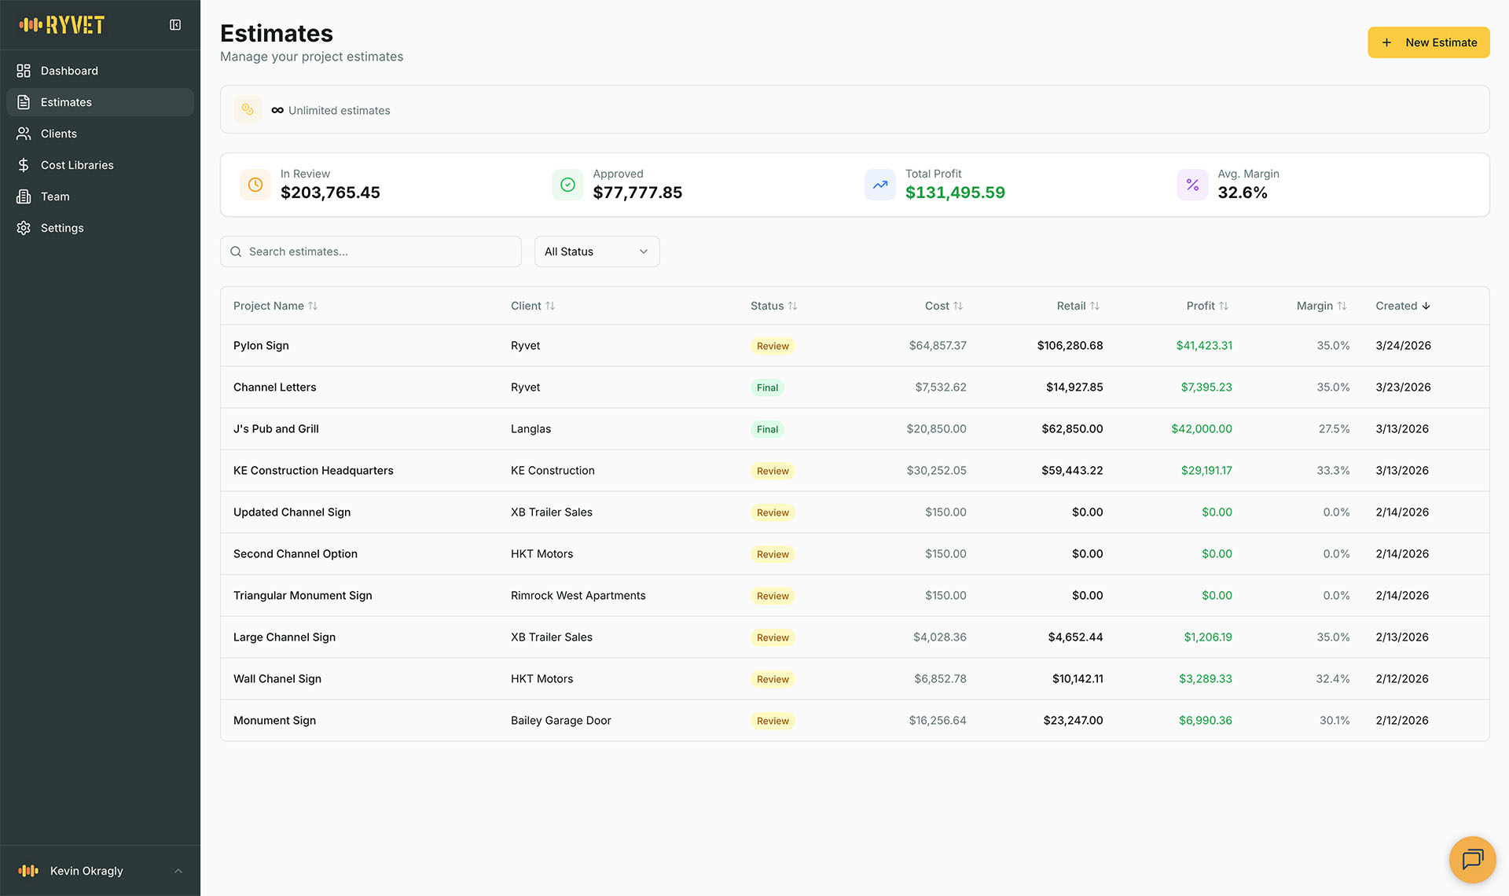Click the Avg. Margin percent icon

click(x=1192, y=185)
